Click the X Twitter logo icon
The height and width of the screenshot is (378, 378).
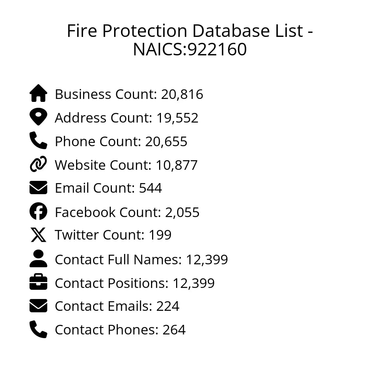coord(38,235)
